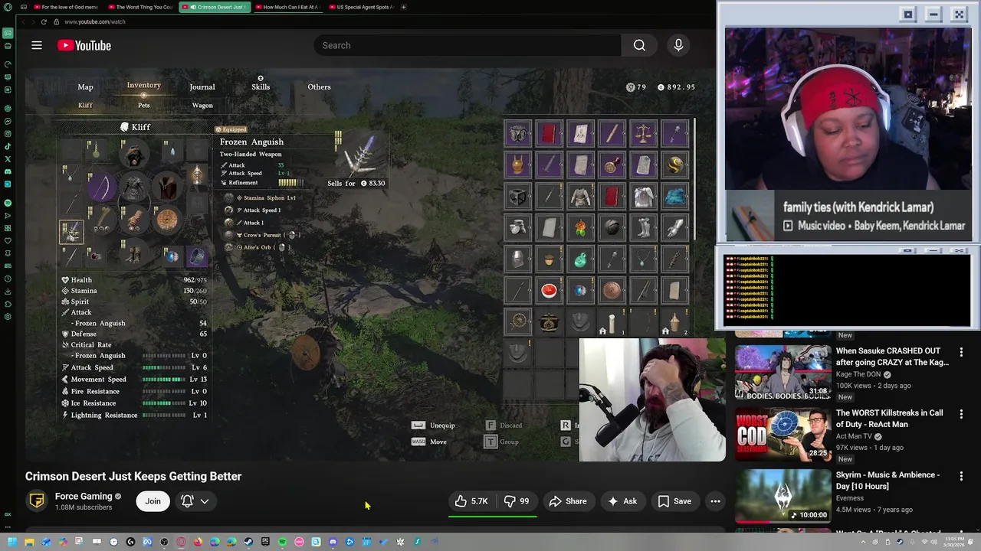Screen dimensions: 981x551
Task: Click the Map tab in game menu
Action: pos(85,87)
